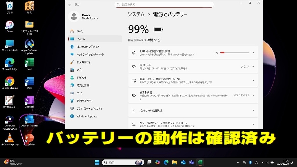297x167 pixels.
Task: Click the back arrow in Settings
Action: click(70, 5)
